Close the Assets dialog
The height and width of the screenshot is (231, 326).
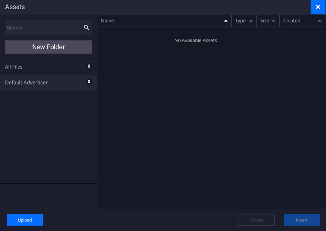tap(318, 7)
